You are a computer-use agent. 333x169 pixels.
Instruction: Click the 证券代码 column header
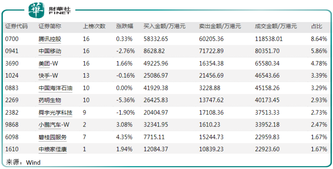tap(16, 26)
